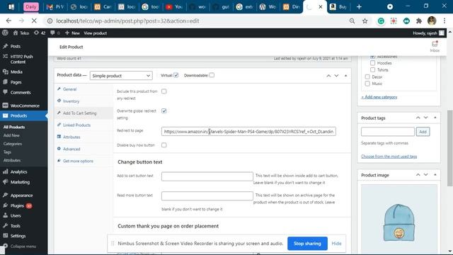Check Disable buy now button
Viewport: 453px width, 255px height.
[x=164, y=145]
